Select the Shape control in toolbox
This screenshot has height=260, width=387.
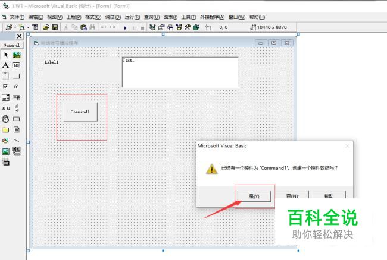coord(6,141)
